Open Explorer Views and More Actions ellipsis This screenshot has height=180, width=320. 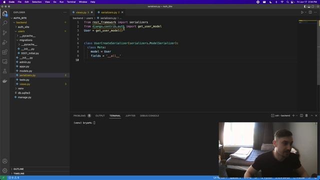[65, 12]
